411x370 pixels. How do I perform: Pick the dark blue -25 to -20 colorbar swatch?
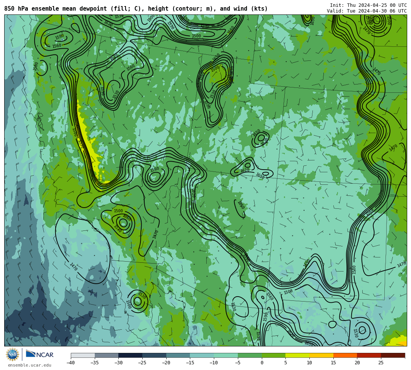coord(154,355)
